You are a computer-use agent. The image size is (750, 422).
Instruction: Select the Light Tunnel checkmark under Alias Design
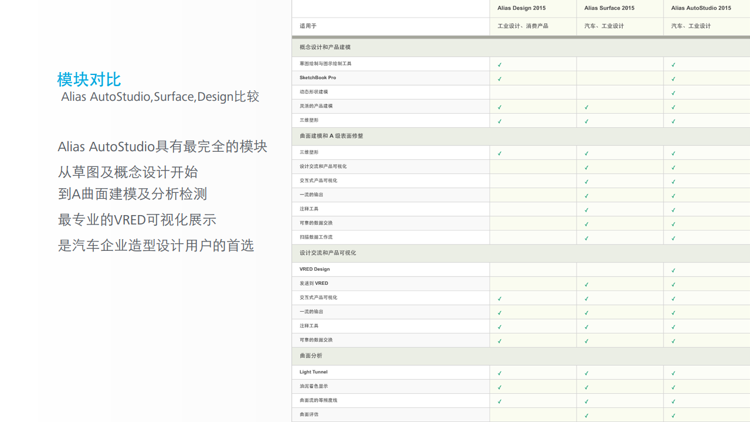(500, 373)
